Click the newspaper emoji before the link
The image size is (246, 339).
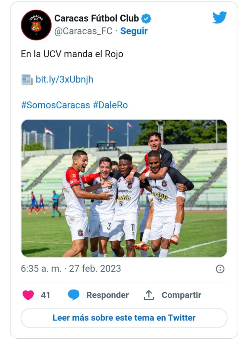point(27,79)
